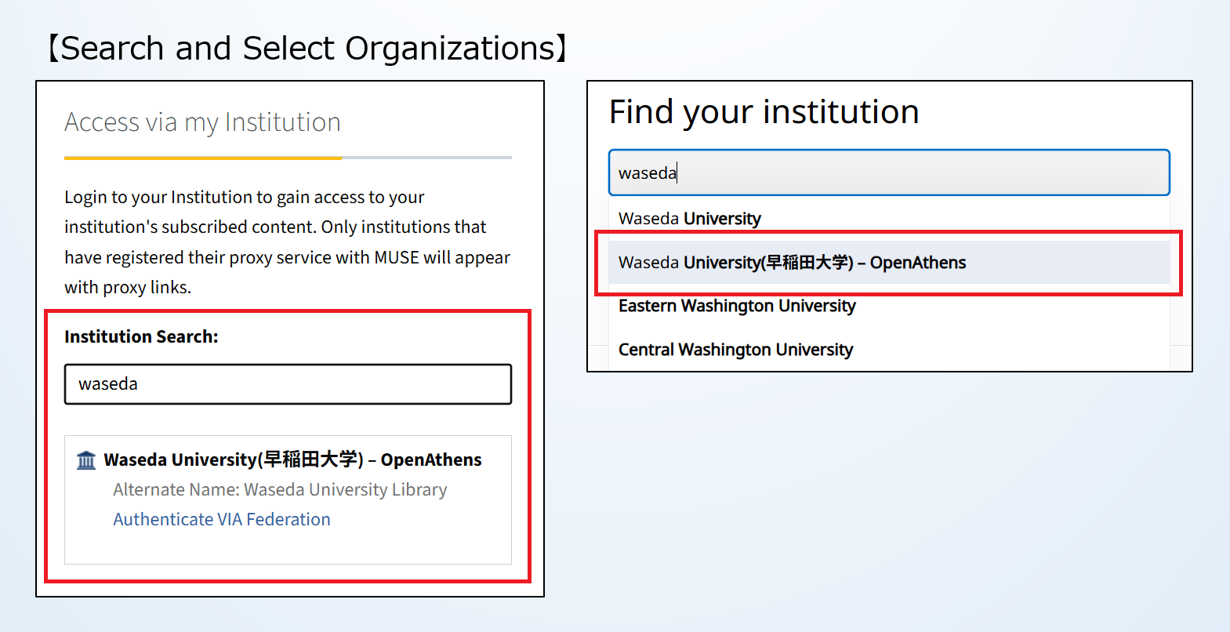Screen dimensions: 1230x632
Task: Click the gray divider segment right of yellow bar
Action: point(426,158)
